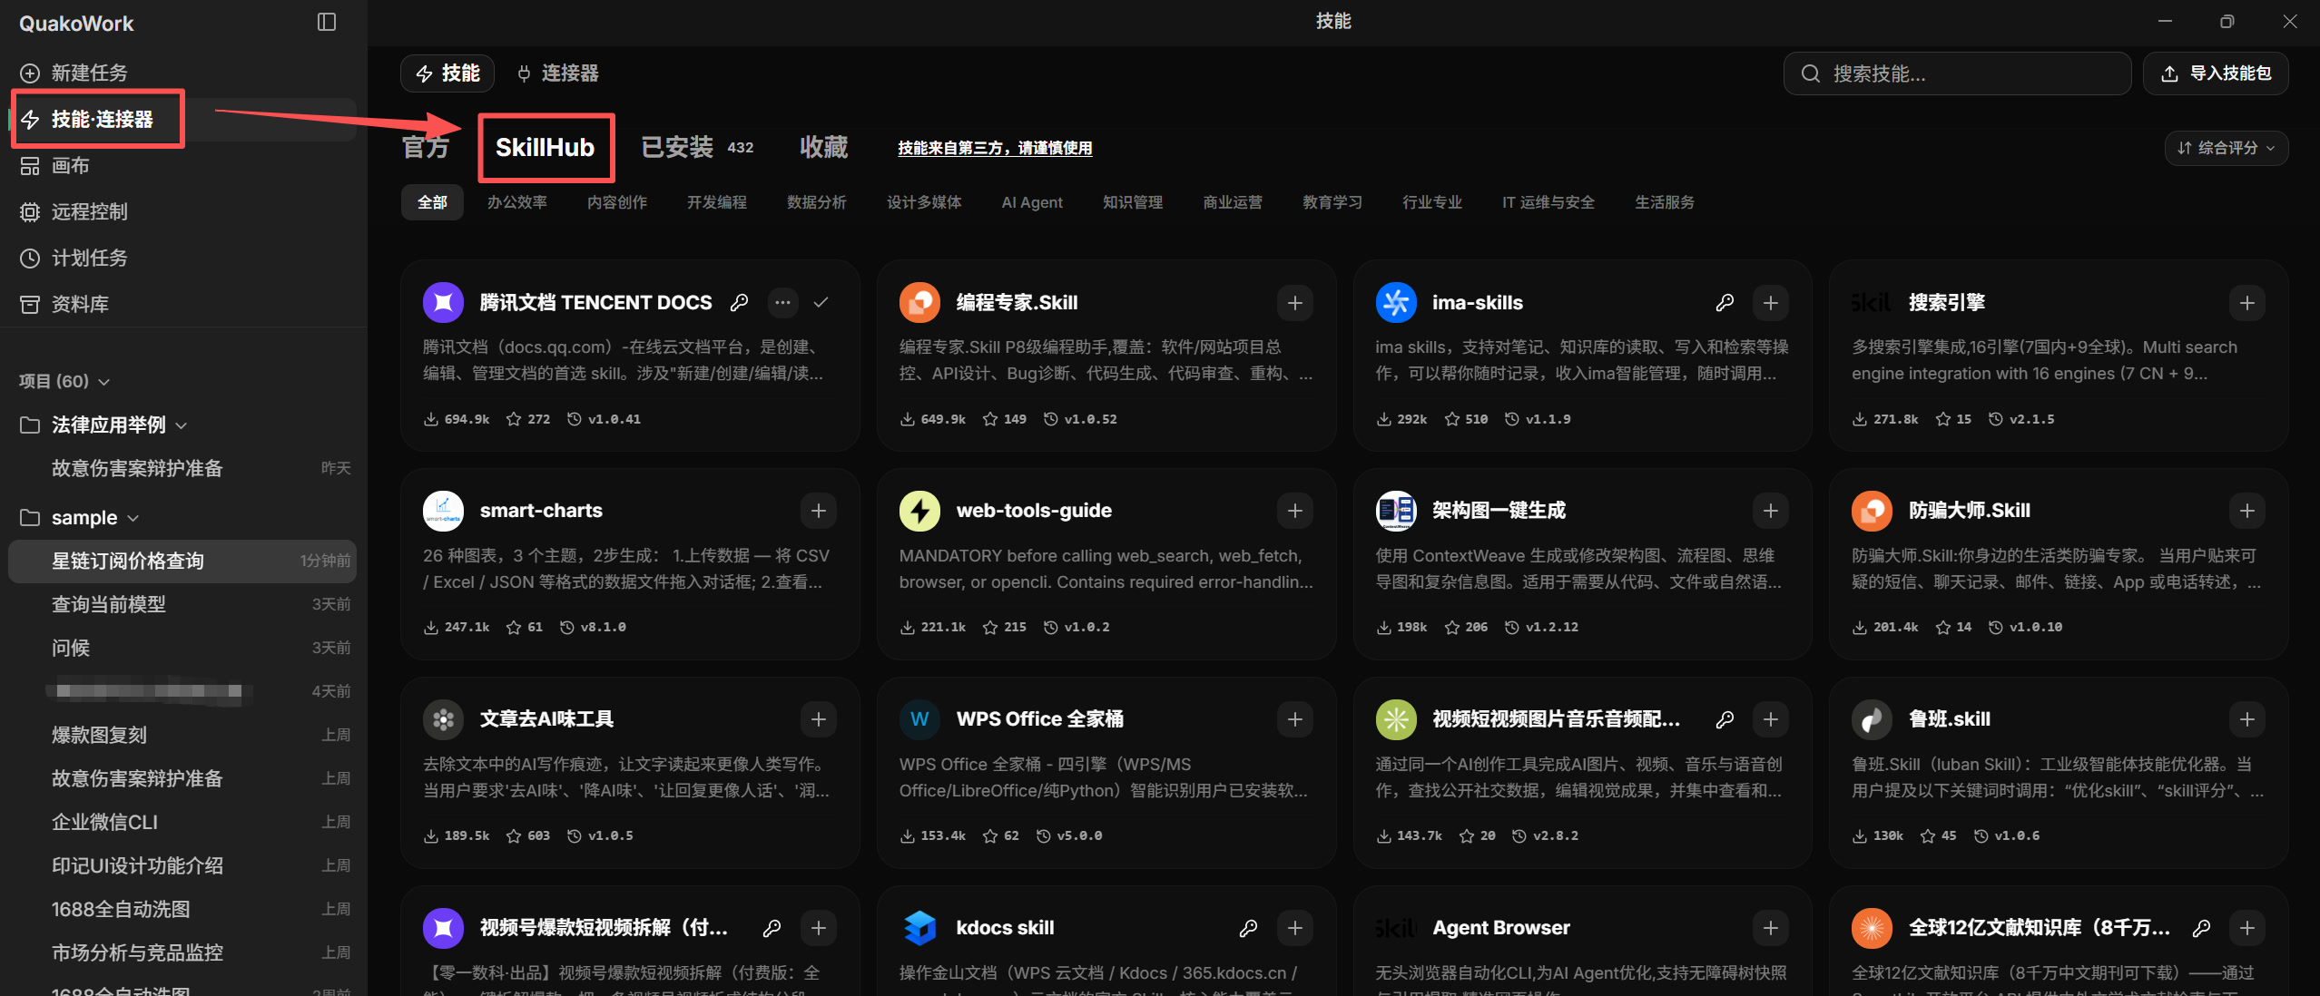Click the installed checkmark on 腾讯文档
Image resolution: width=2320 pixels, height=996 pixels.
point(821,303)
